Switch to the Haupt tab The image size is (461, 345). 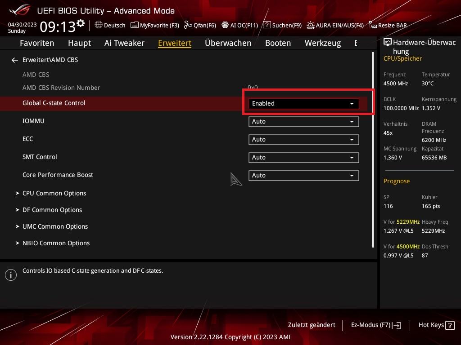tap(79, 43)
